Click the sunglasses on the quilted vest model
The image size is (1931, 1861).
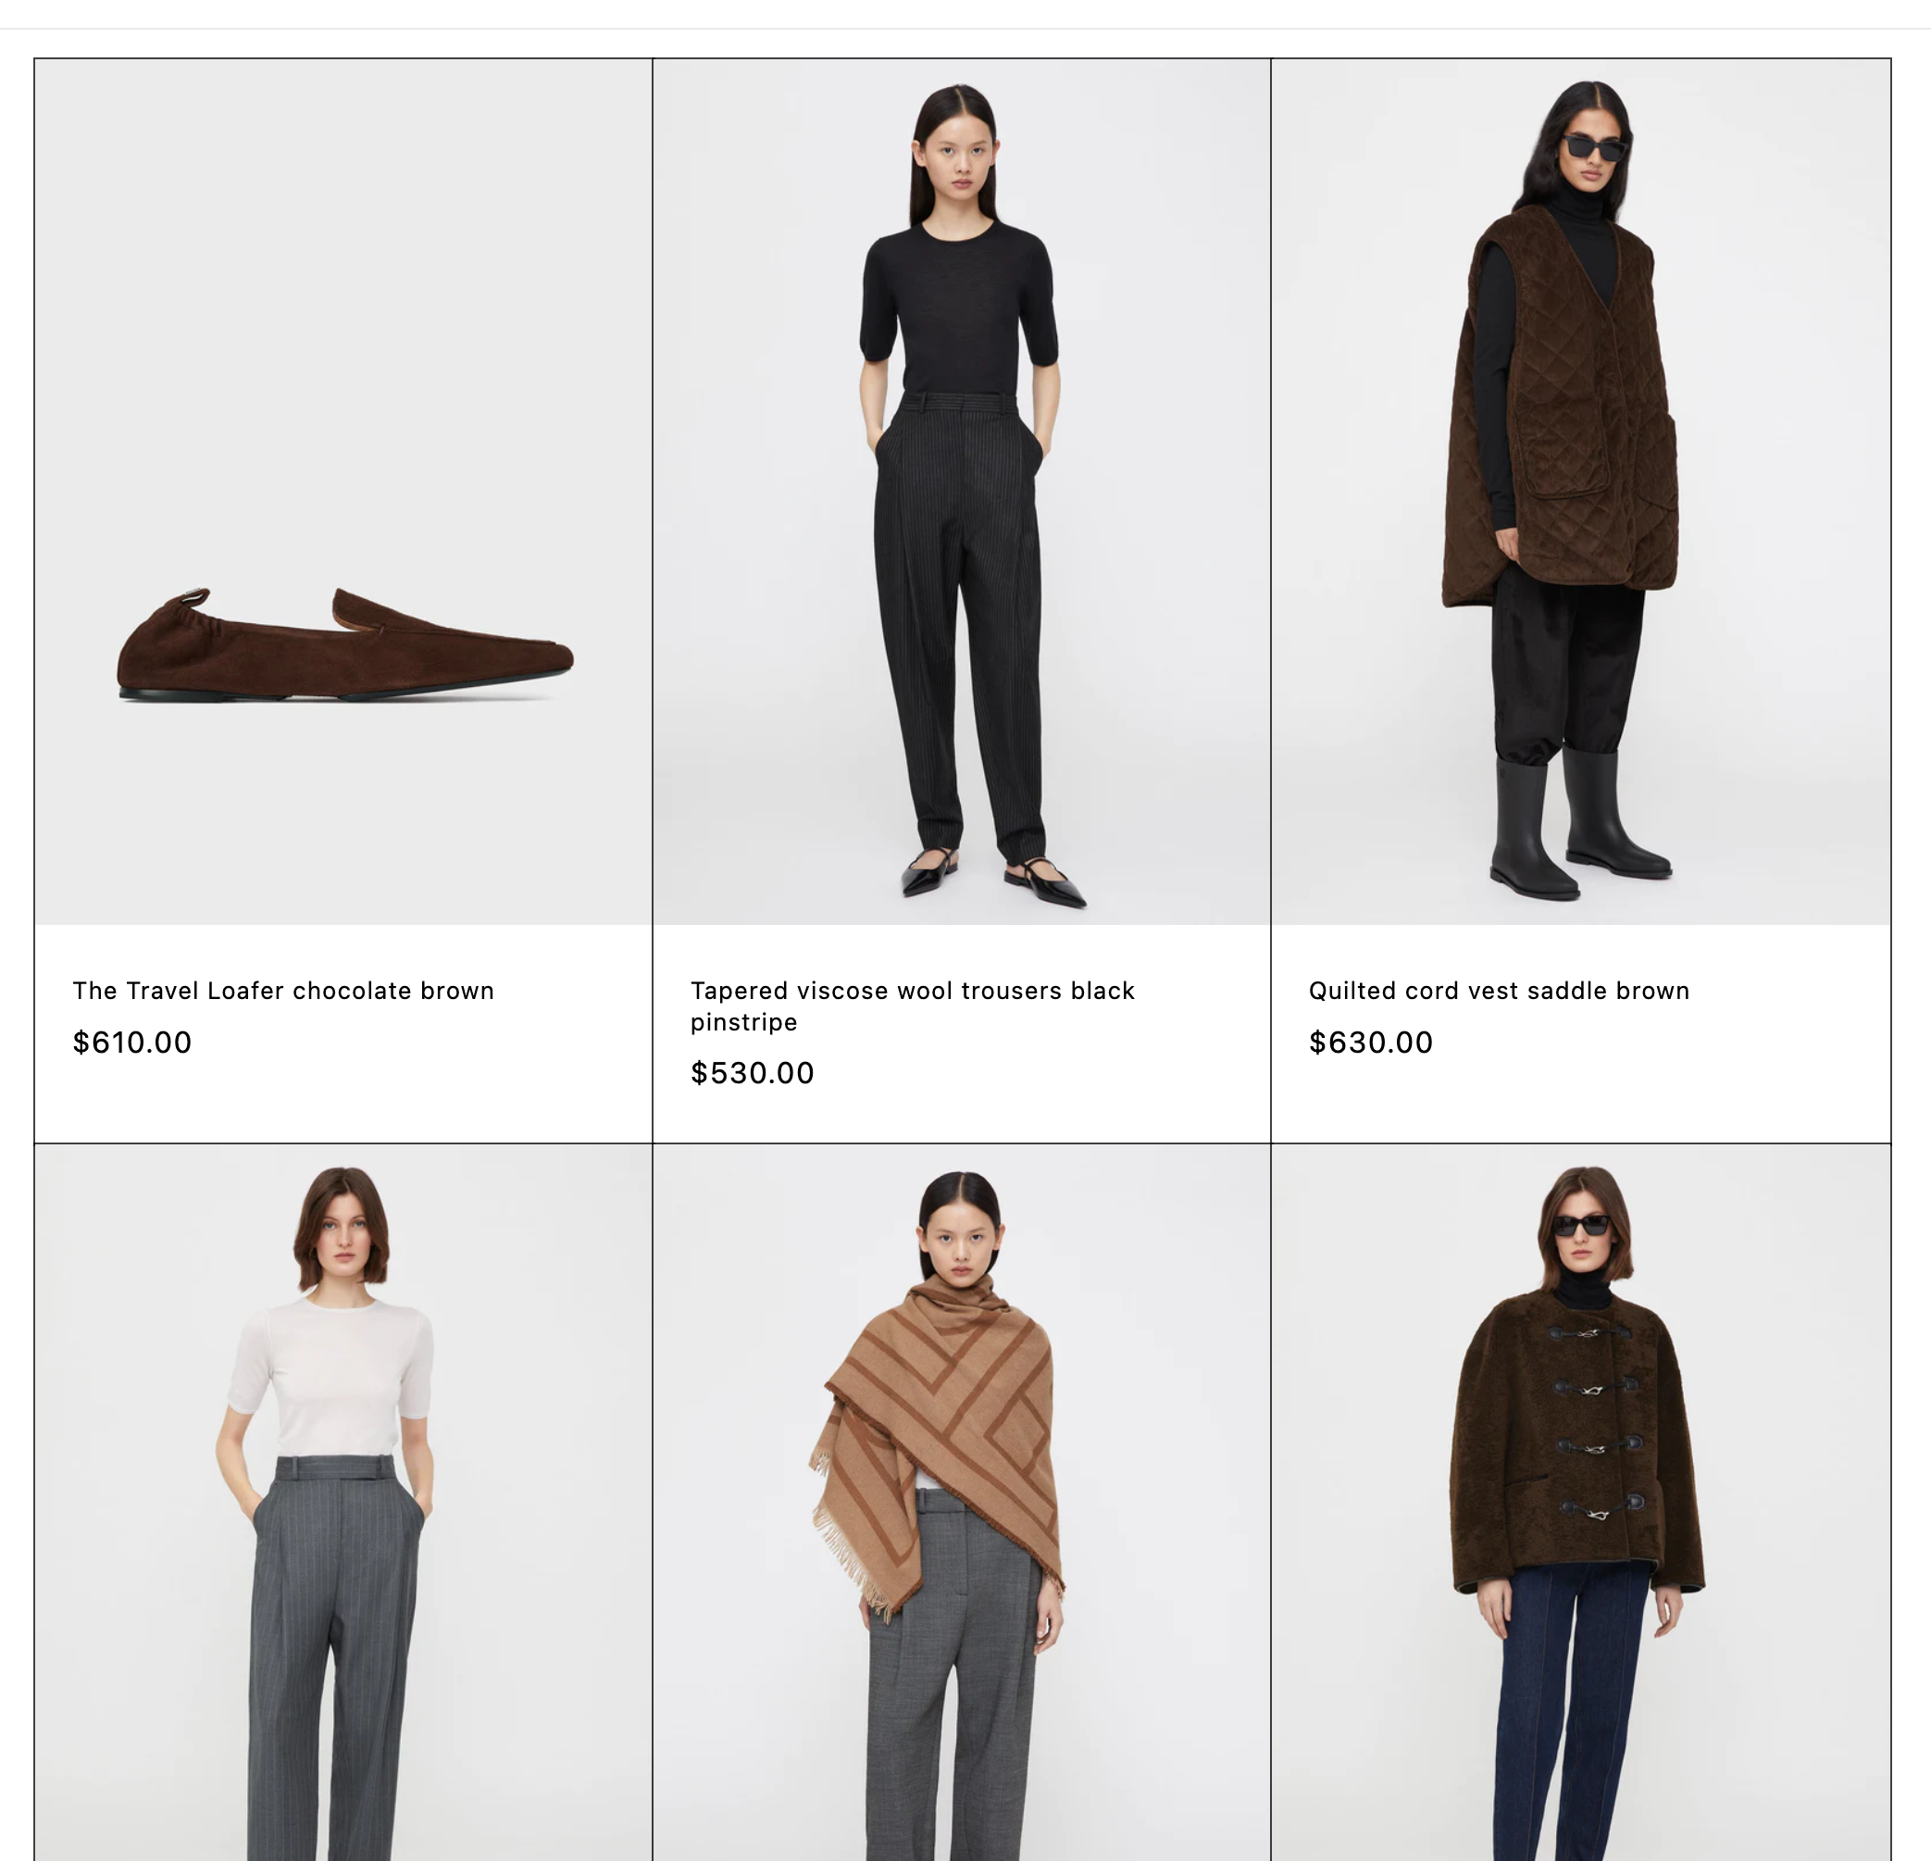[1592, 148]
